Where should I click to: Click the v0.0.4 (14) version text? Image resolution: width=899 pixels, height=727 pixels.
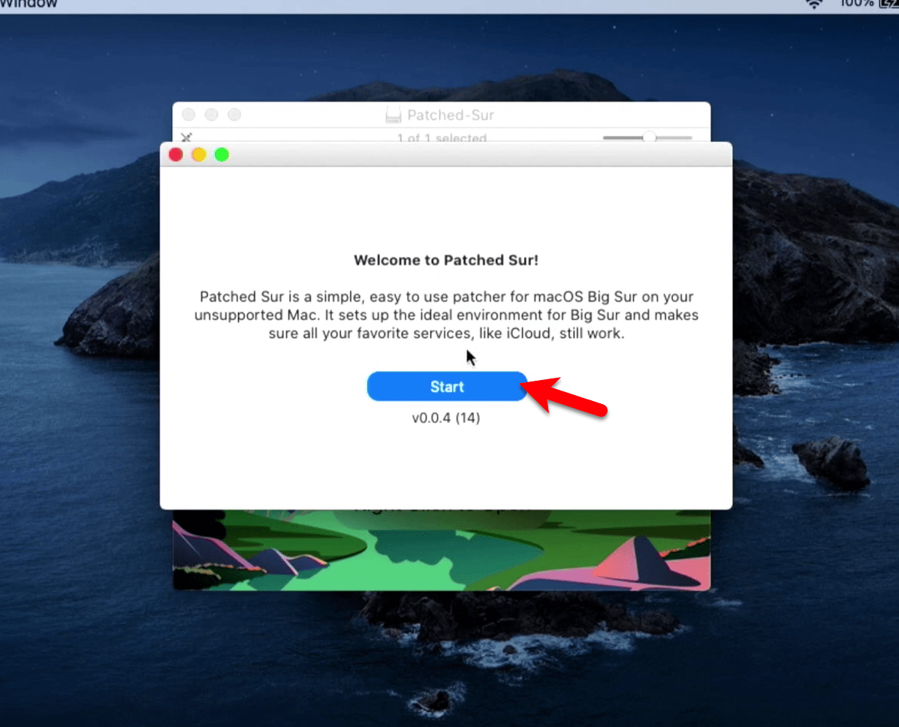[x=446, y=418]
